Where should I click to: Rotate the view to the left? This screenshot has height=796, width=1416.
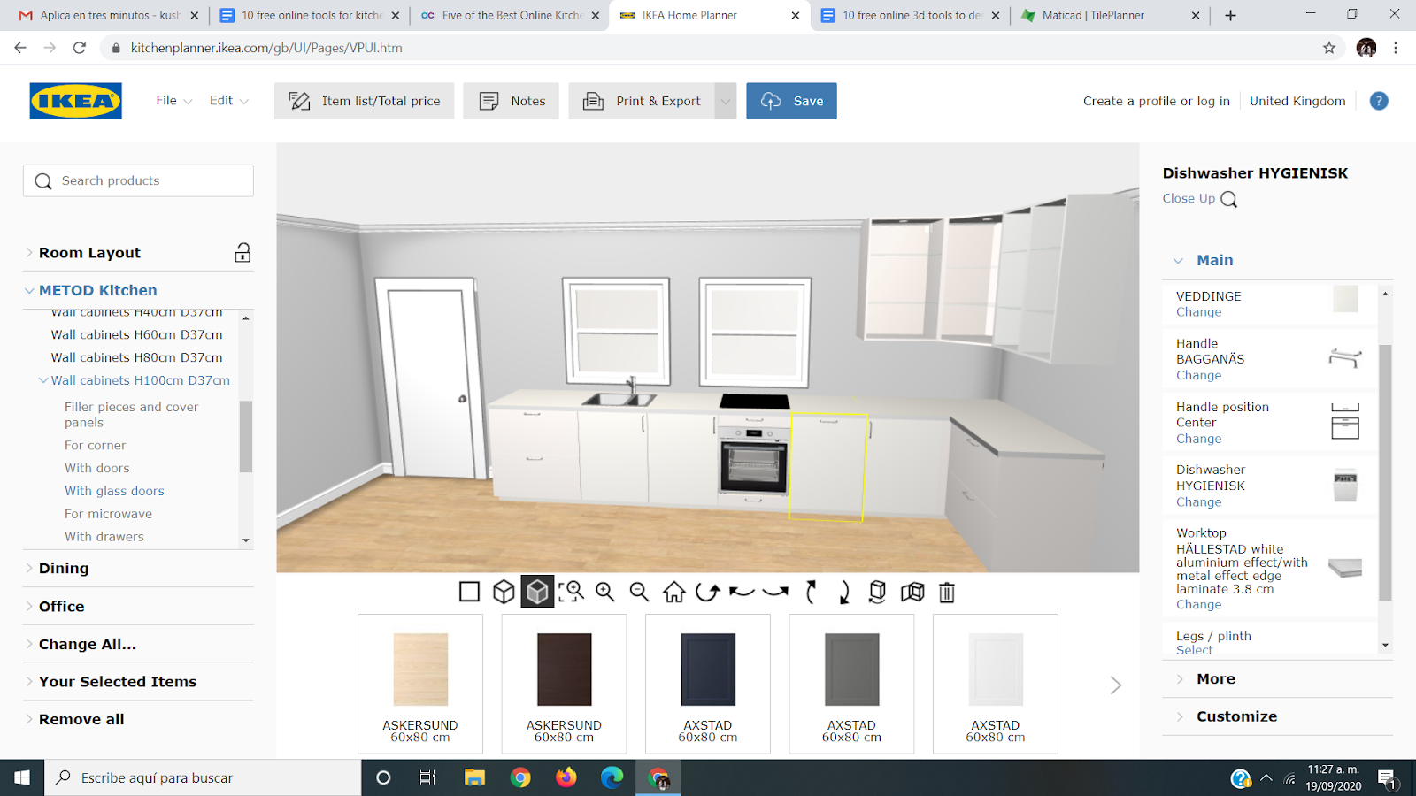742,592
